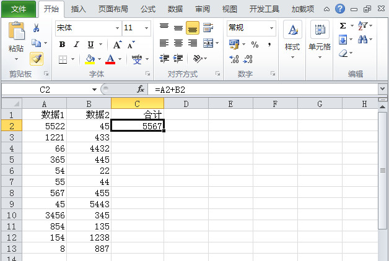The image size is (389, 261).
Task: Click the Fill down arrow icon
Action: tap(343, 40)
